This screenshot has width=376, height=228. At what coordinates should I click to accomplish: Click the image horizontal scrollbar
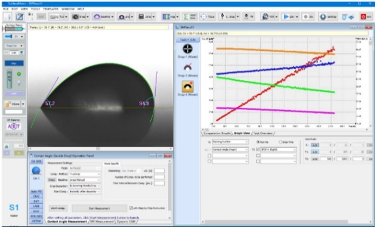[x=100, y=149]
